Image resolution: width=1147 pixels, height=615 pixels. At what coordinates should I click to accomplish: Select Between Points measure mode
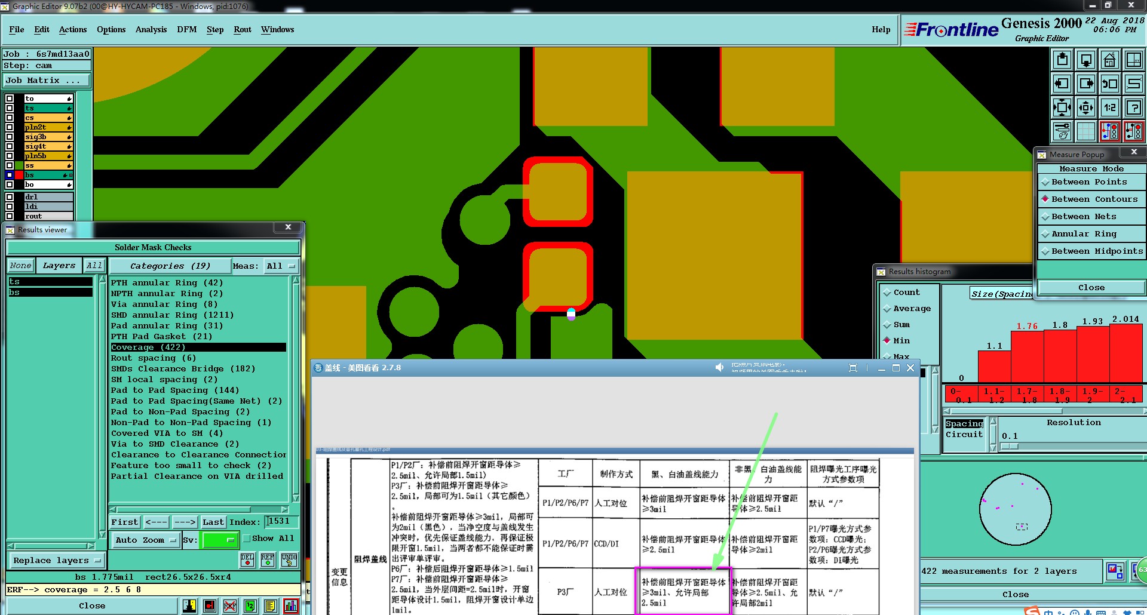pos(1091,182)
